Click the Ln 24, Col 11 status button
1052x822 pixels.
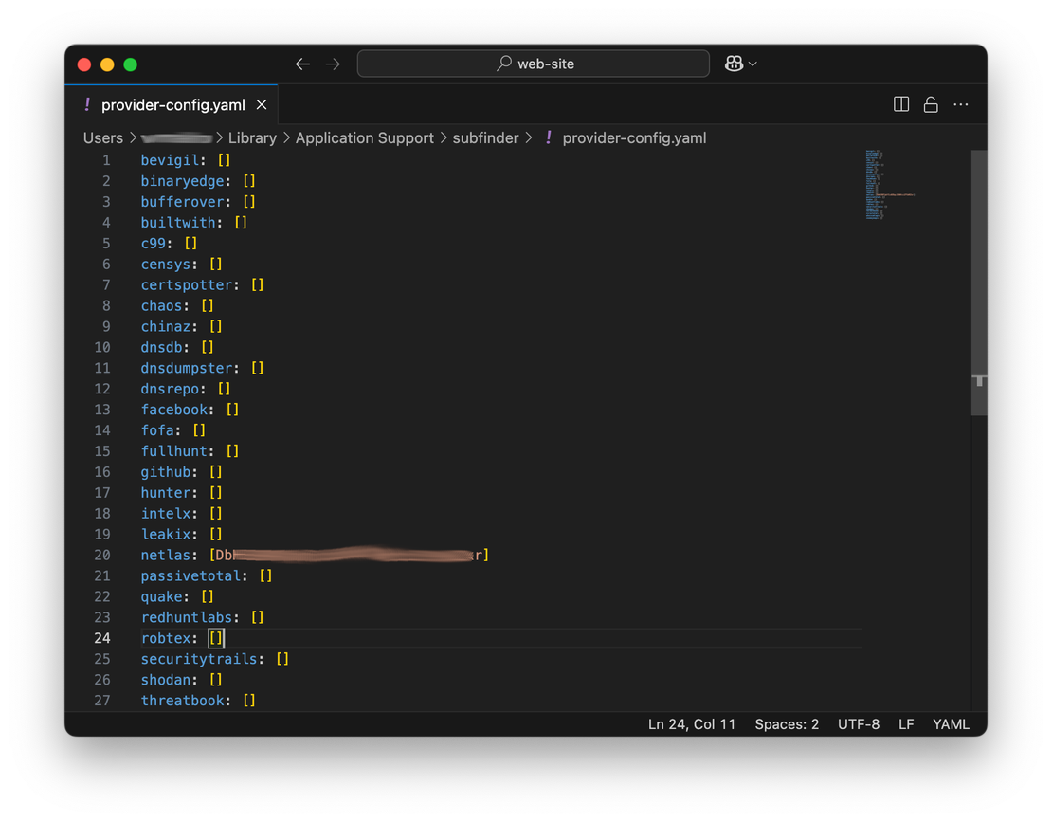pos(692,723)
